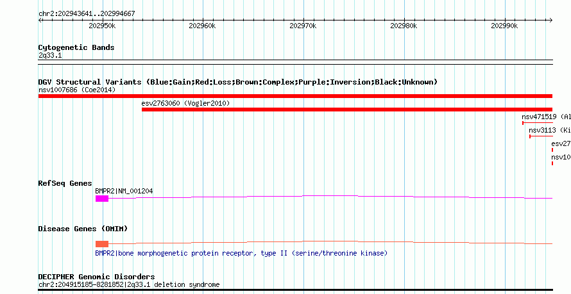
Task: Open BMPR2 bone morphogenetic protein receptor link
Action: (x=241, y=253)
